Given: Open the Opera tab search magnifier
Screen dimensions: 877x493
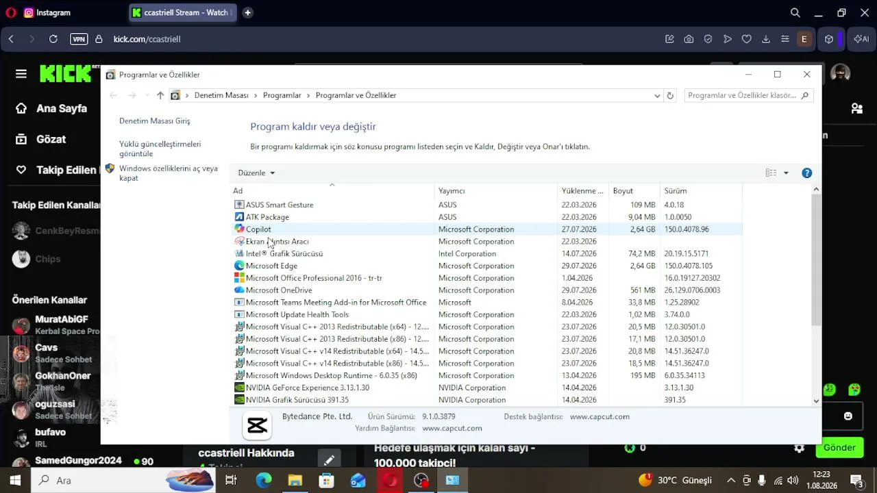Looking at the screenshot, I should click(795, 12).
